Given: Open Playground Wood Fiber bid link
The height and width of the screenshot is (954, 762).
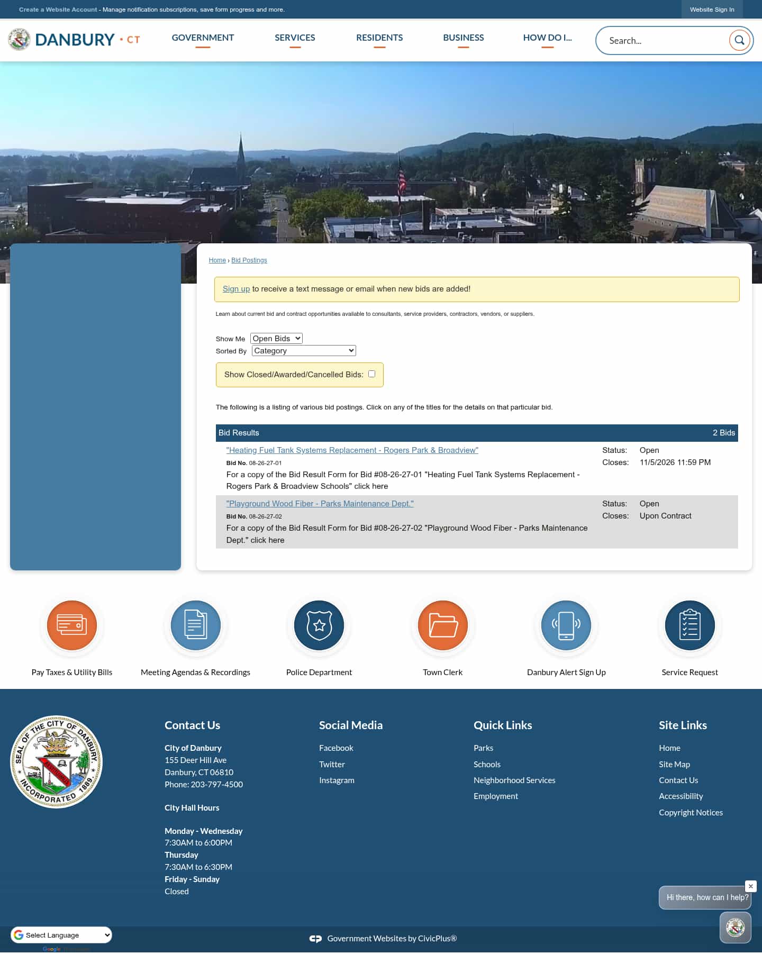Looking at the screenshot, I should tap(320, 504).
